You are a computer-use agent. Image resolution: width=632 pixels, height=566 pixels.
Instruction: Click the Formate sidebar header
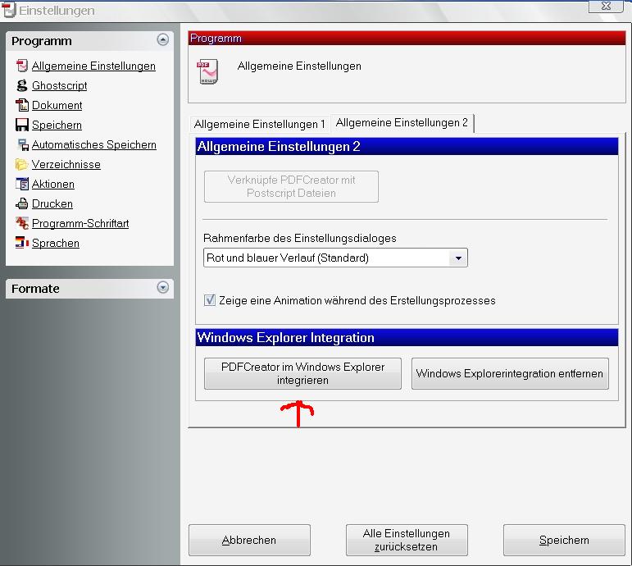pos(89,289)
